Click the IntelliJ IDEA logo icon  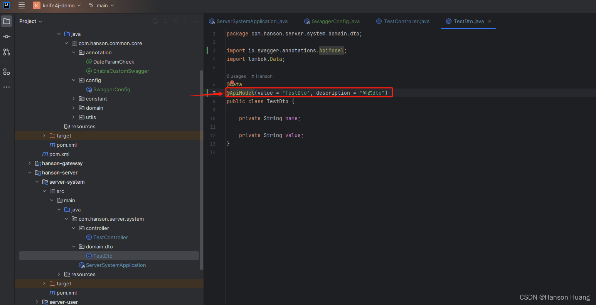click(7, 5)
